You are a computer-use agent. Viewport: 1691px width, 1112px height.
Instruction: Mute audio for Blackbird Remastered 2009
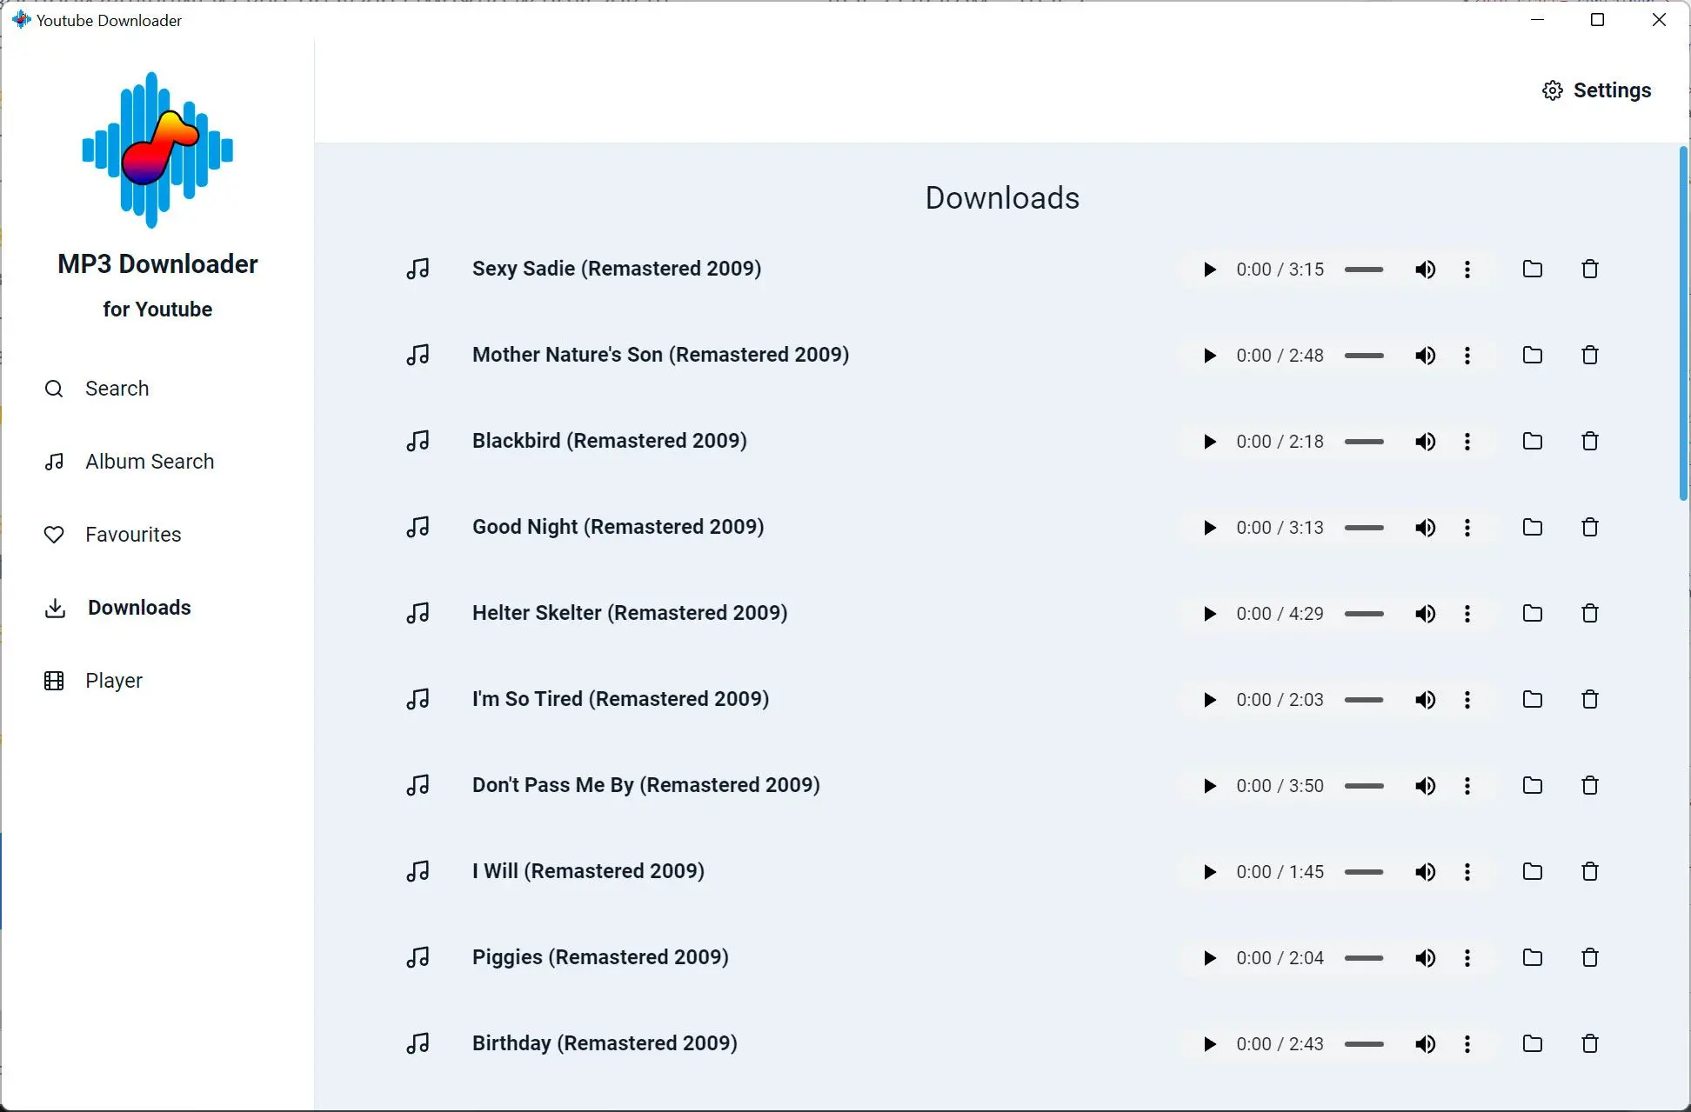tap(1426, 442)
